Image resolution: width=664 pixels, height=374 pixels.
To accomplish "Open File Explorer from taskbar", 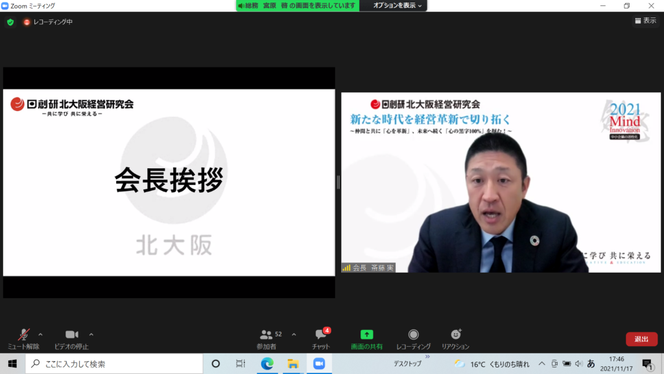I will tap(292, 364).
